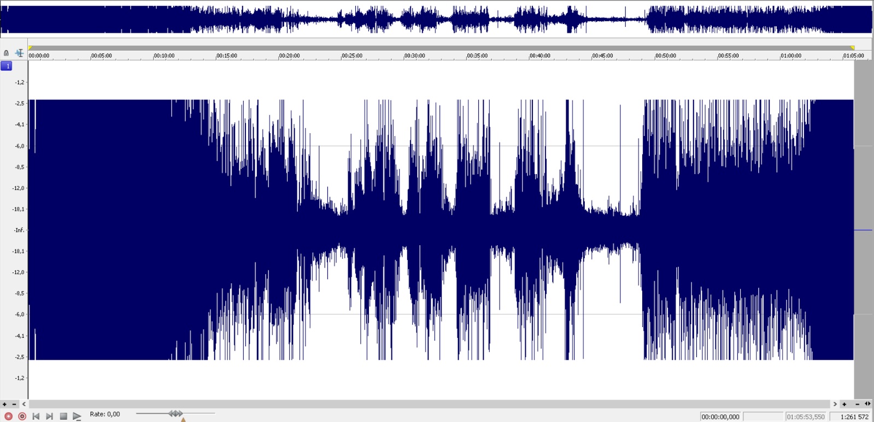
Task: Select channel 1 button
Action: [7, 66]
